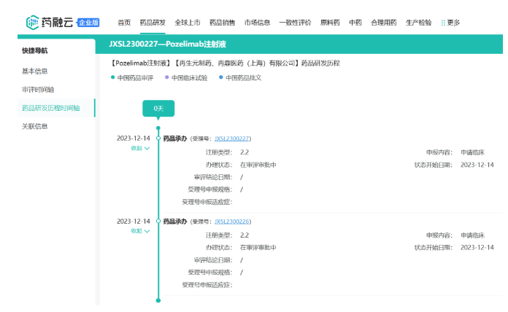This screenshot has width=508, height=312.
Task: Click 在审评审批中 status in JXSL2300227 entry
Action: click(x=258, y=165)
